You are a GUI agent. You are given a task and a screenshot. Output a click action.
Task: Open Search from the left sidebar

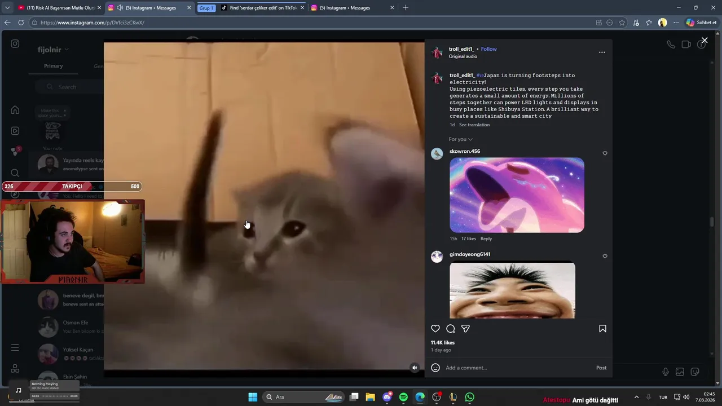click(x=15, y=173)
